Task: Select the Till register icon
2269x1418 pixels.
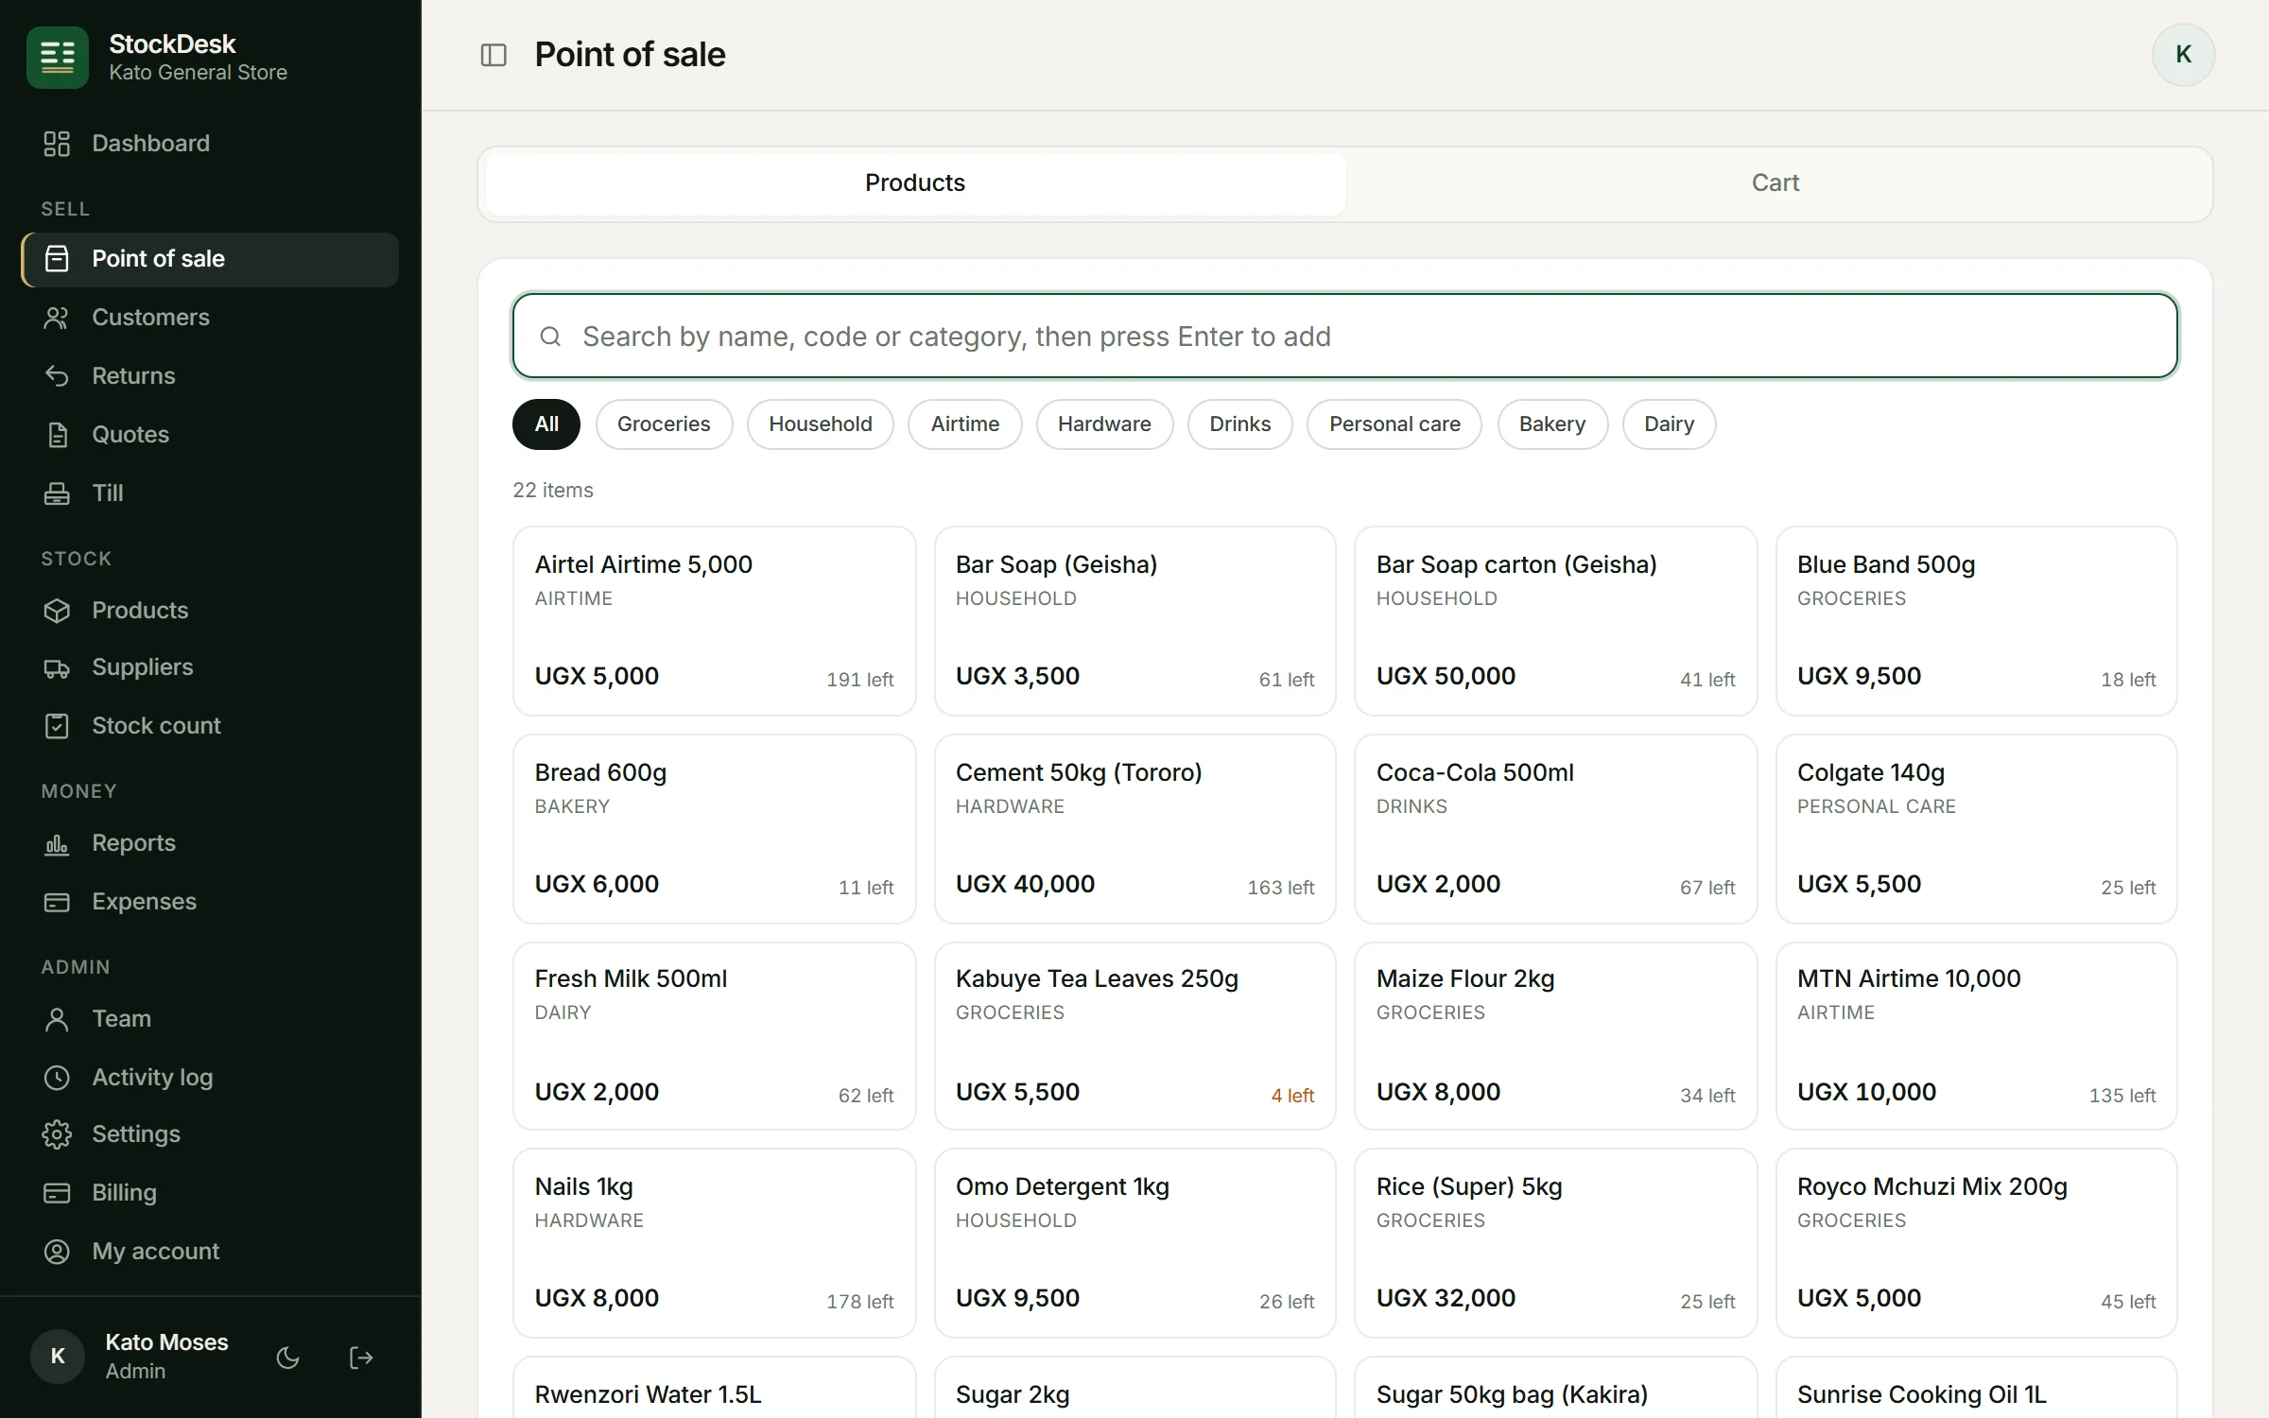Action: point(57,493)
